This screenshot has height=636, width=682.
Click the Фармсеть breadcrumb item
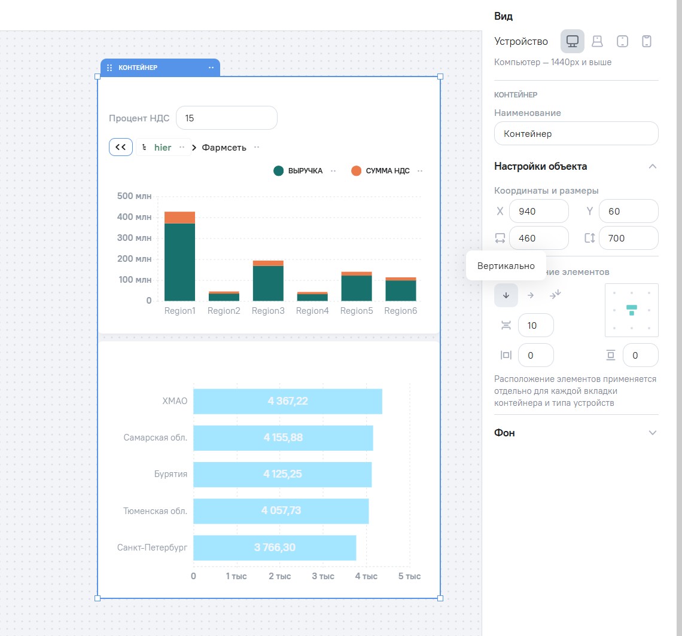click(x=224, y=148)
